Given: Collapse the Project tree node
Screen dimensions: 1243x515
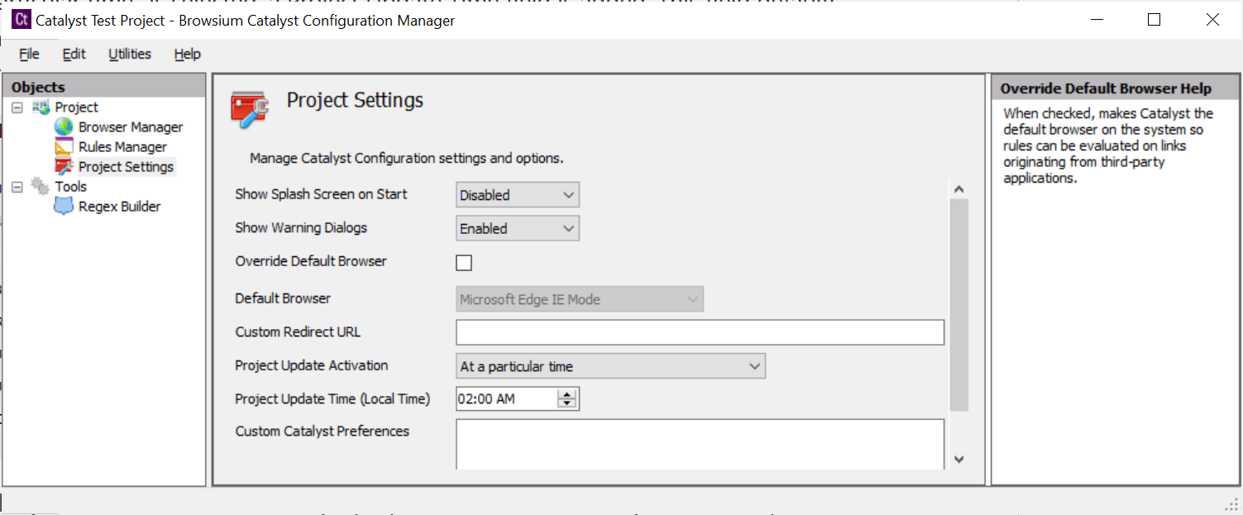Looking at the screenshot, I should click(x=16, y=107).
